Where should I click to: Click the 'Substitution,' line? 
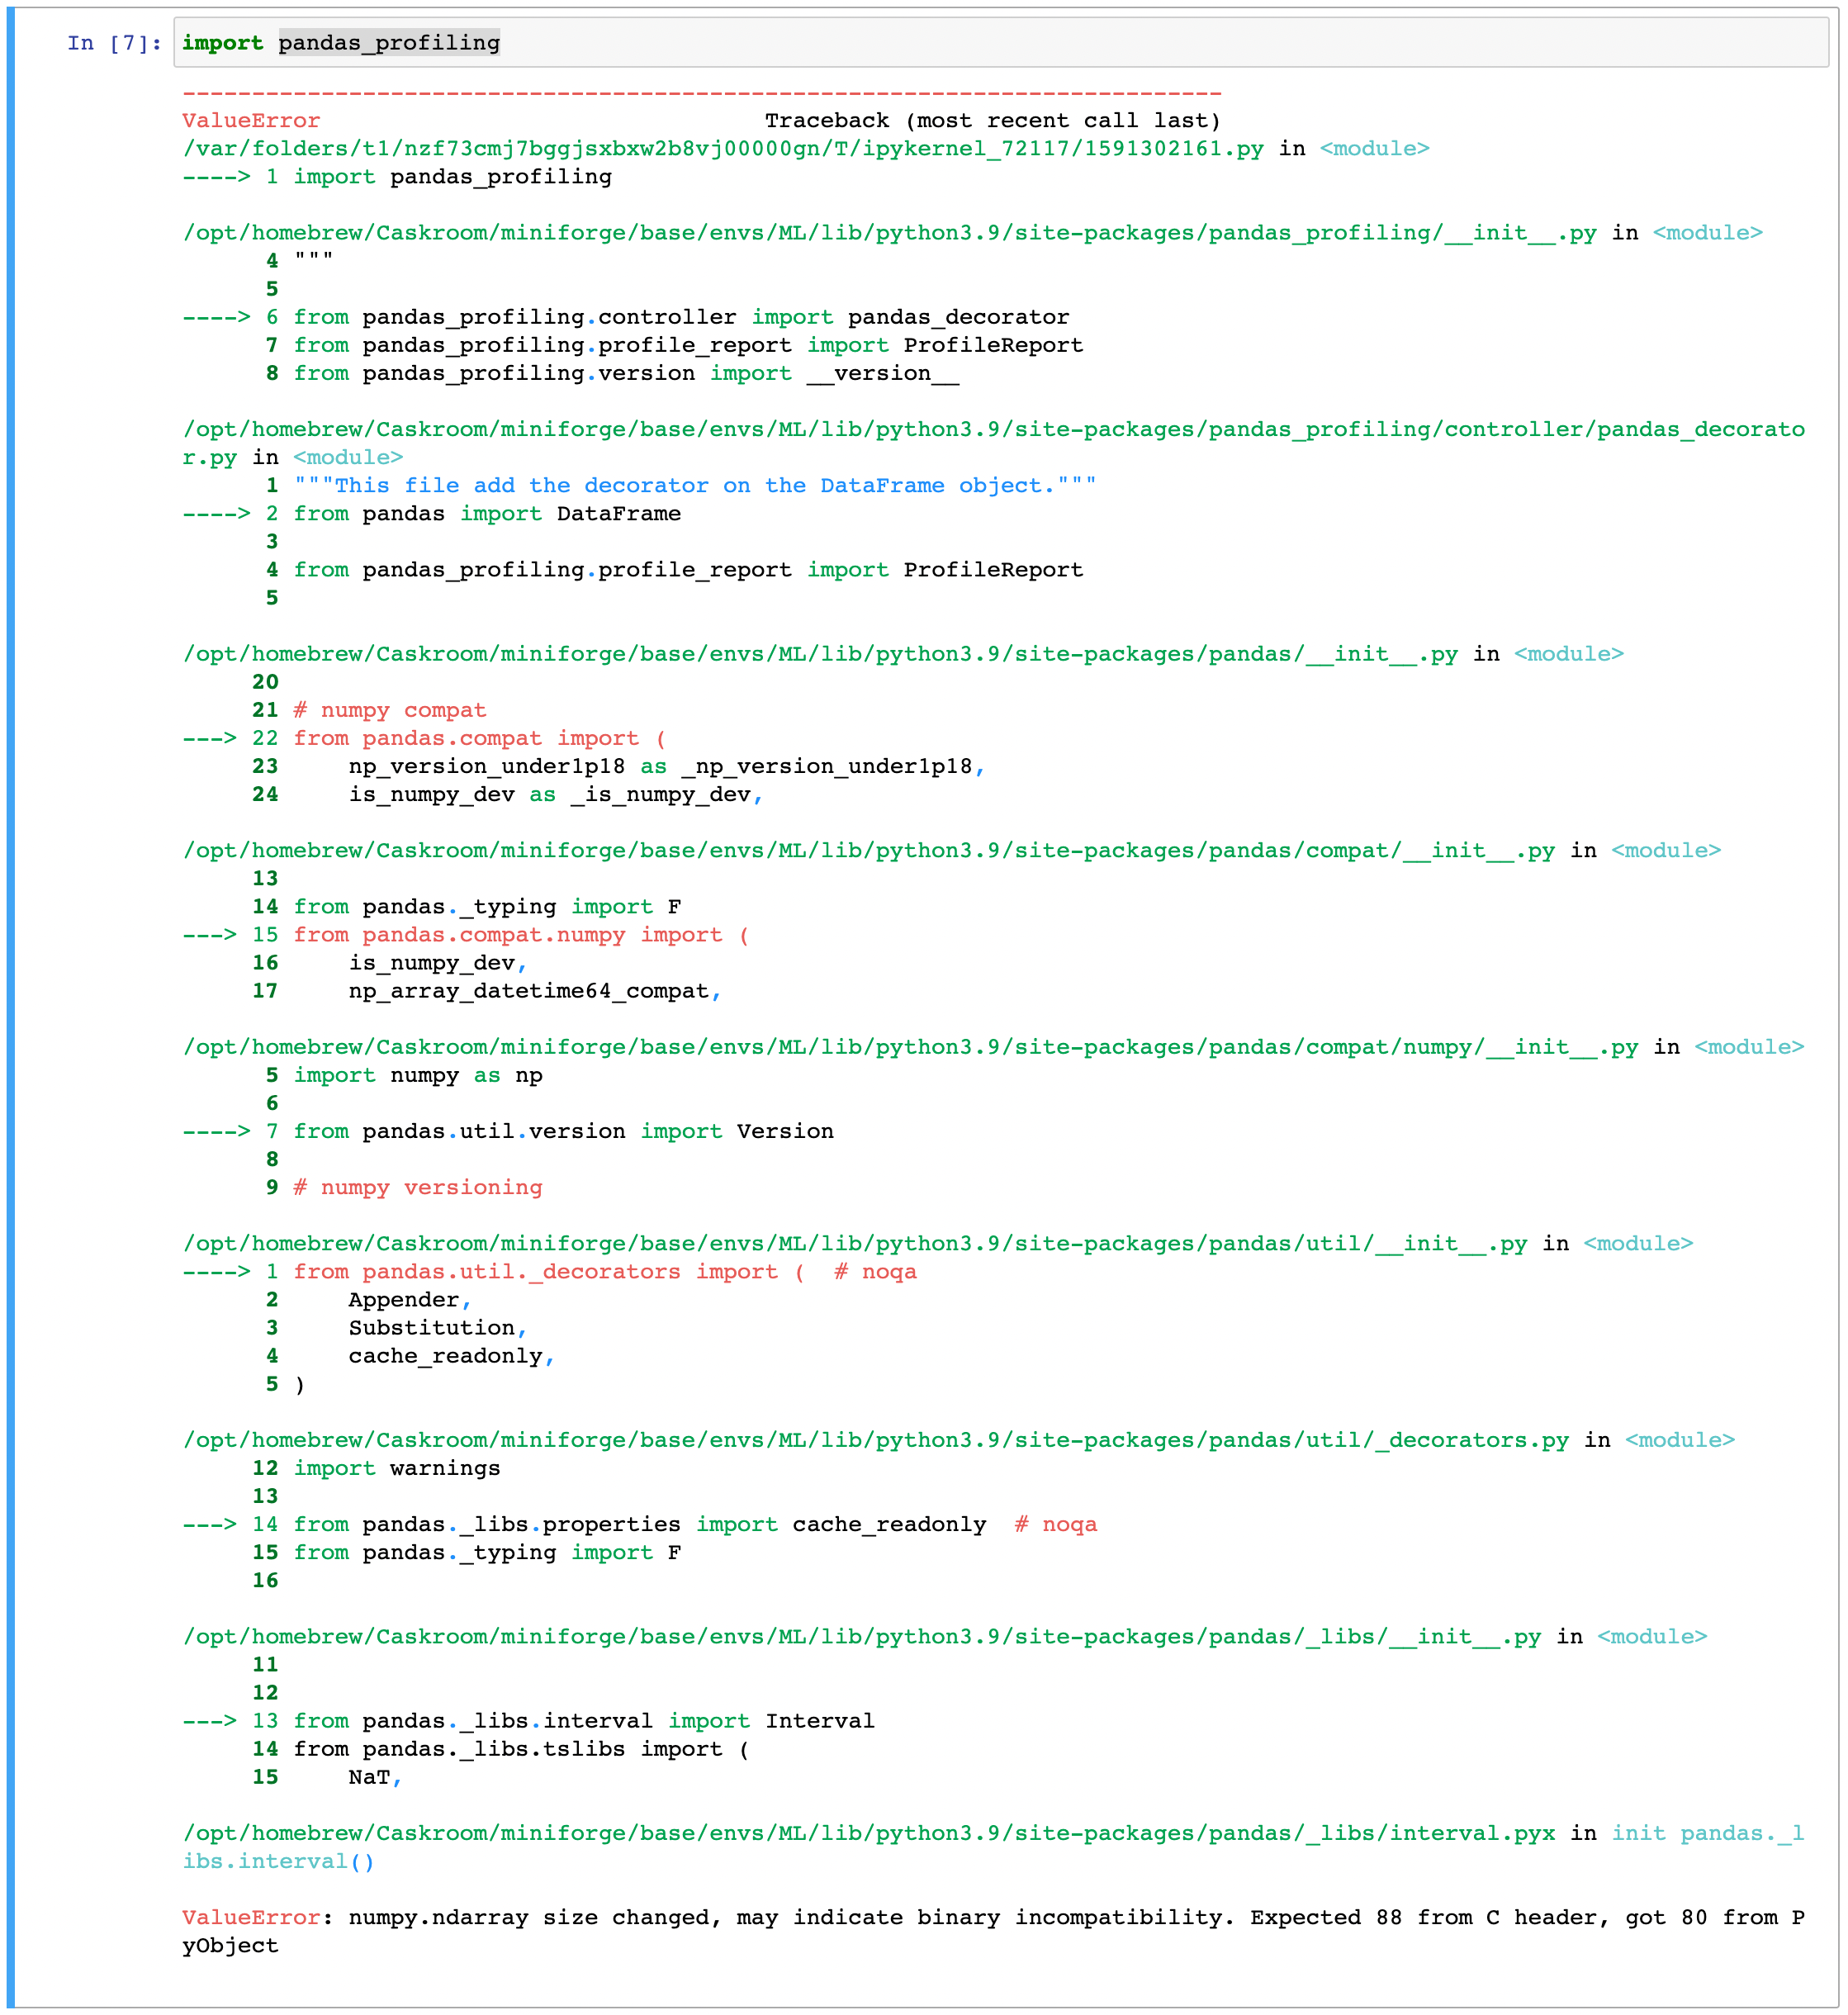(438, 1328)
